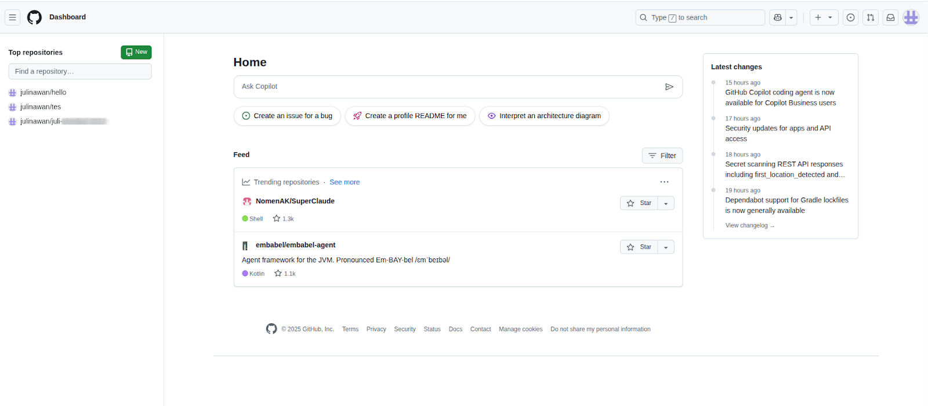
Task: Click See more trending repositories link
Action: point(345,182)
